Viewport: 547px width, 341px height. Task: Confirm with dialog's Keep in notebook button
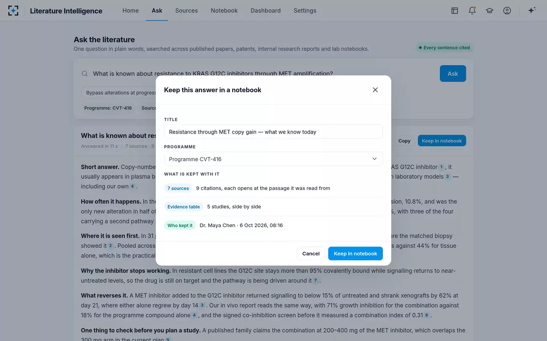(356, 253)
